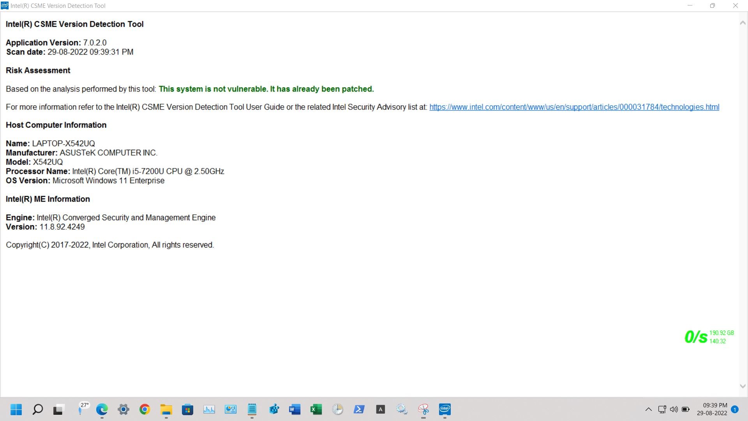Viewport: 748px width, 421px height.
Task: Minimize the CSME Detection Tool window
Action: [690, 5]
